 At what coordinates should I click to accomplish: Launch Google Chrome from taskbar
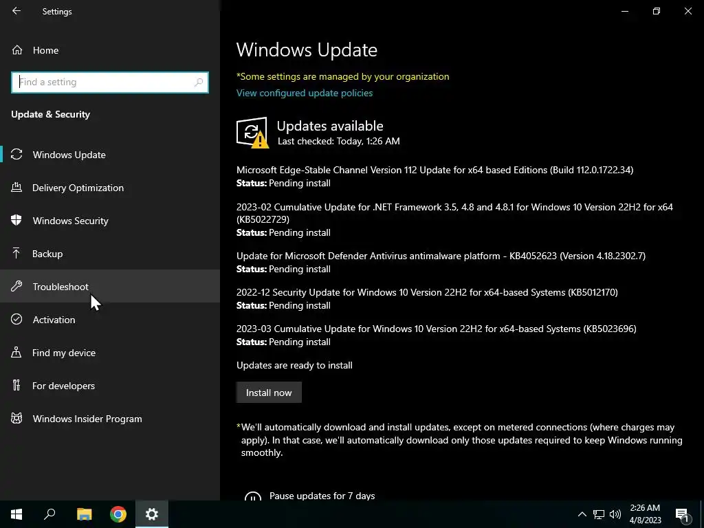pos(118,514)
